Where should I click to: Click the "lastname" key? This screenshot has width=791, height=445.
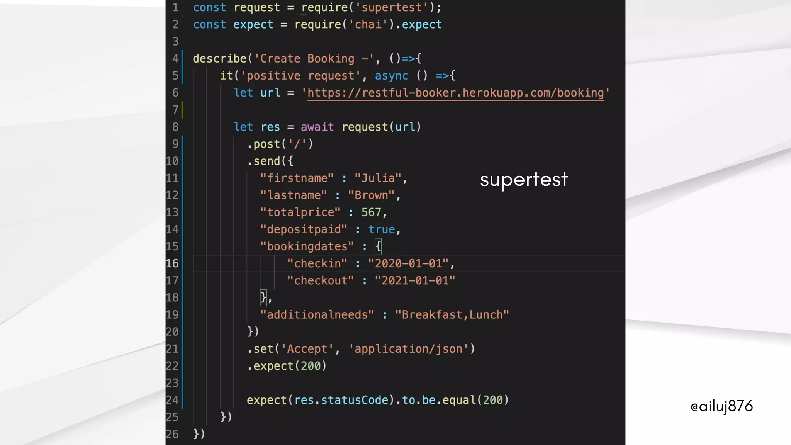pos(294,195)
